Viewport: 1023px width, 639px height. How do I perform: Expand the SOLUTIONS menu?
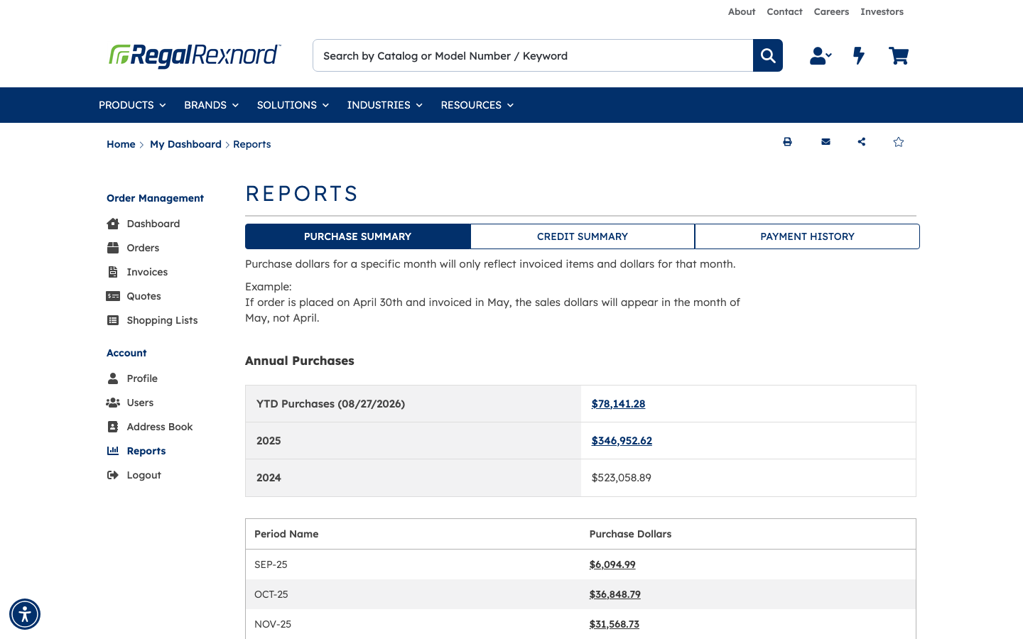[x=293, y=105]
